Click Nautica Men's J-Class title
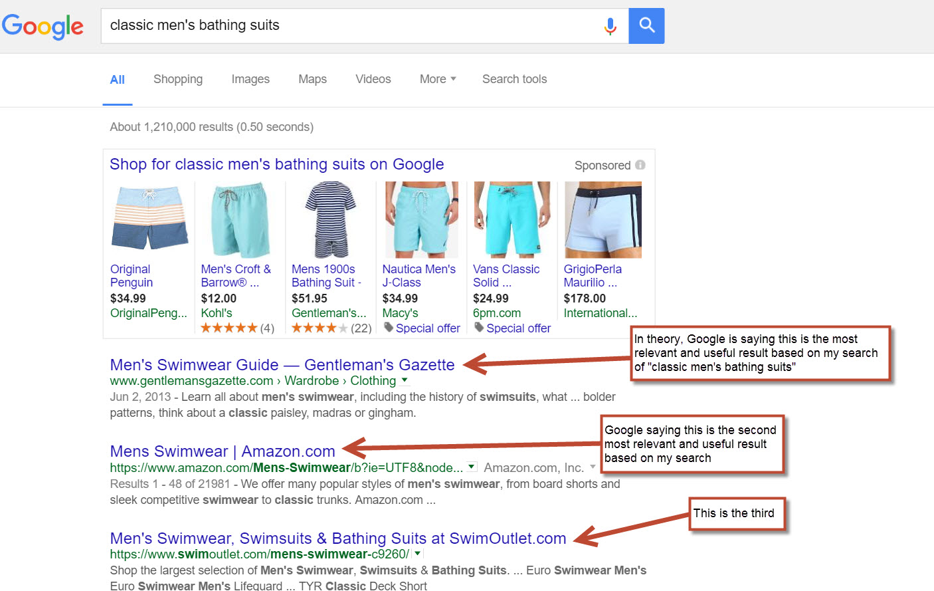Screen dimensions: 934x591 419,276
